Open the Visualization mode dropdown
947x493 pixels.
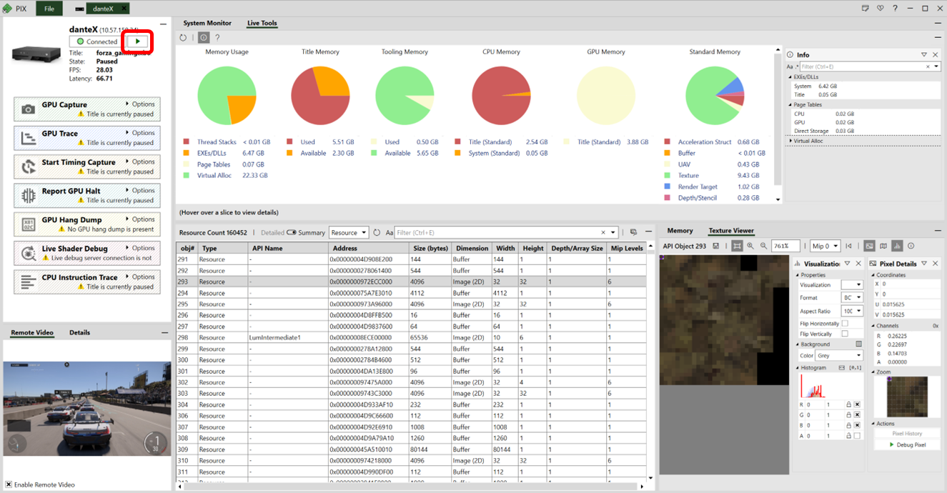tap(853, 285)
